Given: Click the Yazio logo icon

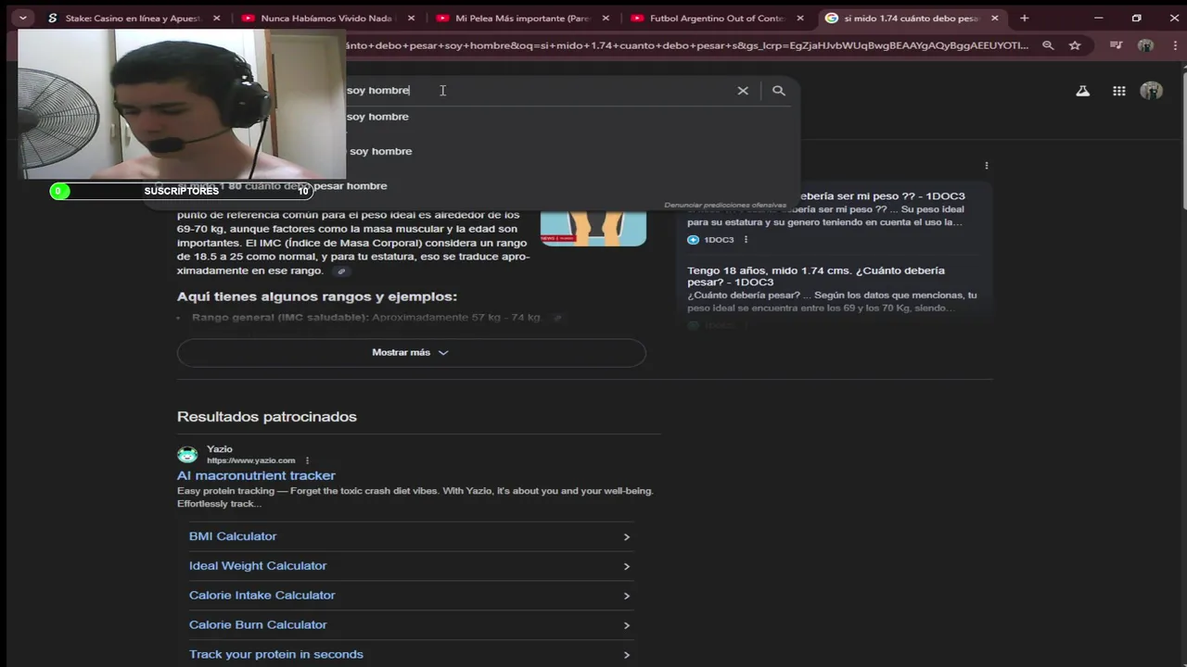Looking at the screenshot, I should pos(187,455).
